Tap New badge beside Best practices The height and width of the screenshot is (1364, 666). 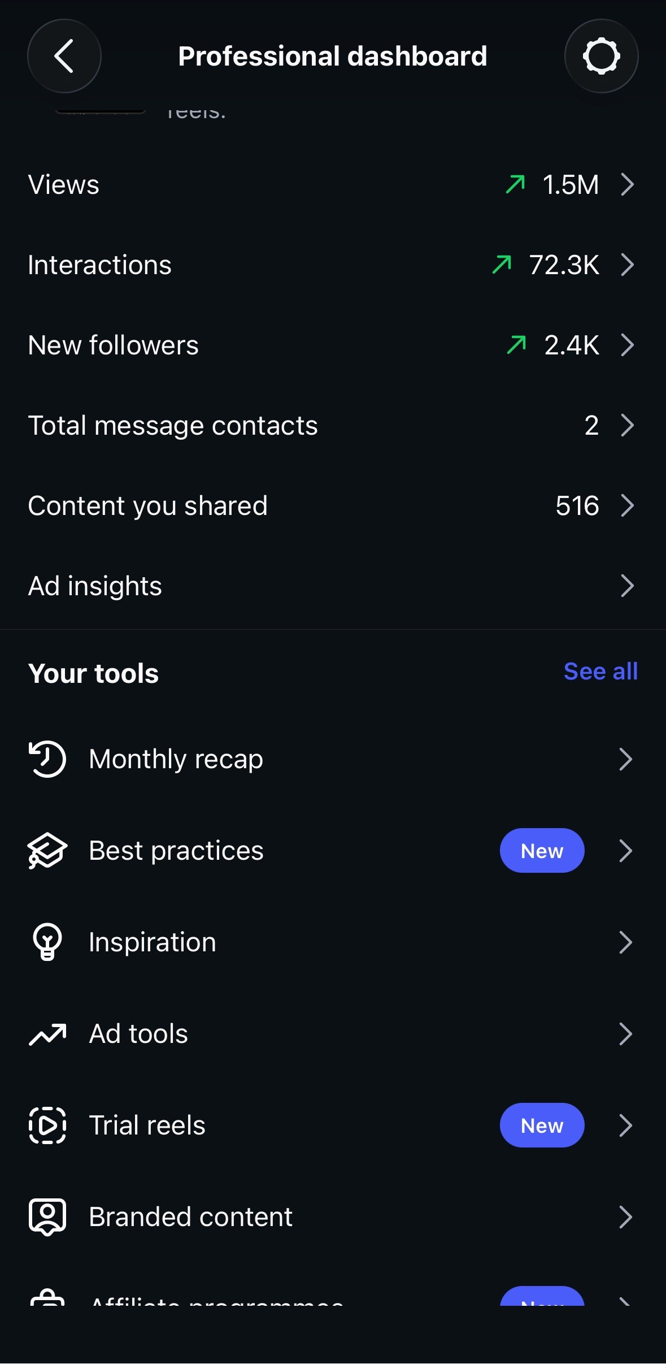click(x=542, y=851)
